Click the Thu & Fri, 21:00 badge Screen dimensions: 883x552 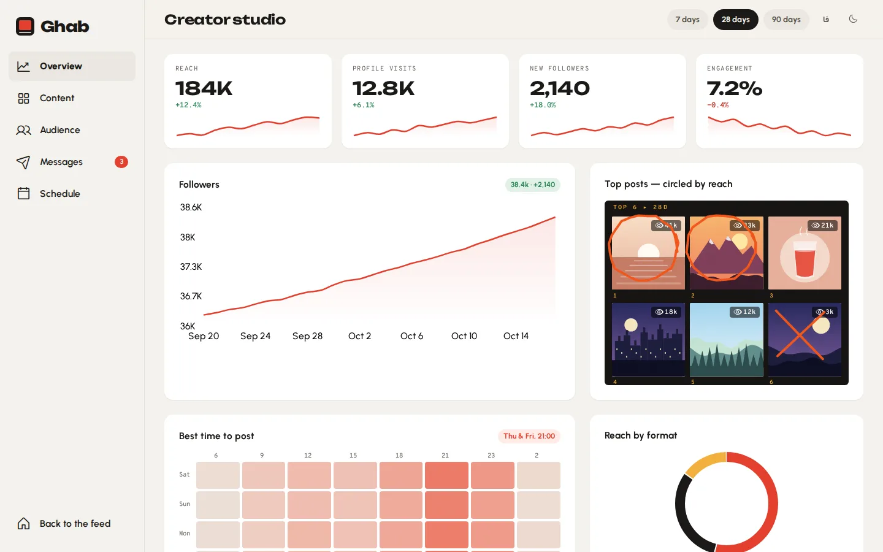click(x=529, y=436)
